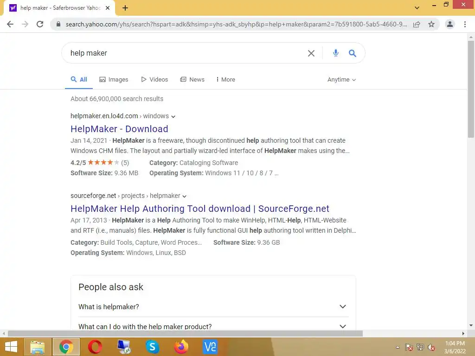Image resolution: width=475 pixels, height=356 pixels.
Task: Open the More search options menu
Action: (x=226, y=79)
